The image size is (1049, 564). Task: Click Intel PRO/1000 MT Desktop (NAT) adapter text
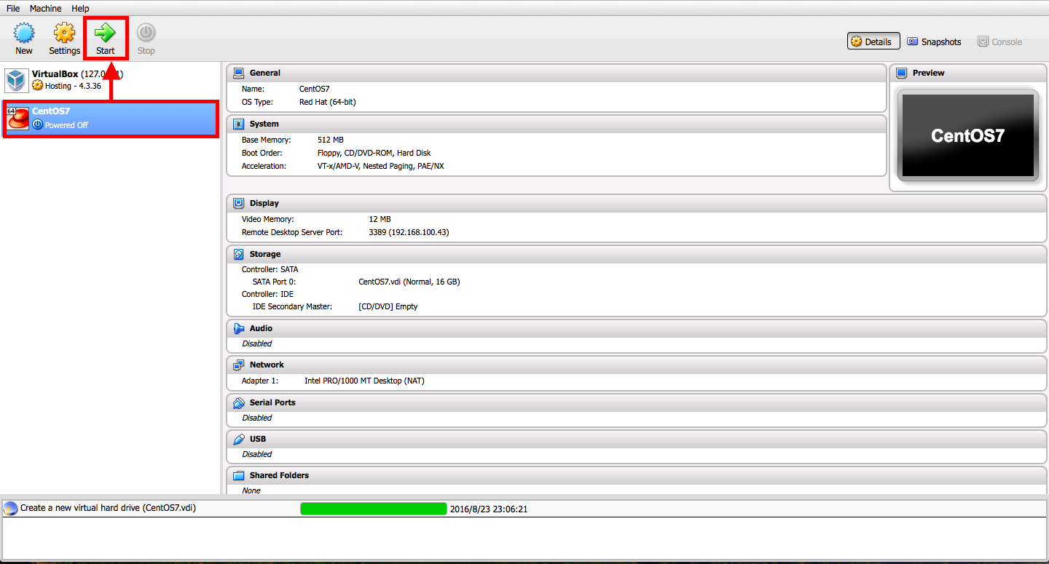click(364, 381)
